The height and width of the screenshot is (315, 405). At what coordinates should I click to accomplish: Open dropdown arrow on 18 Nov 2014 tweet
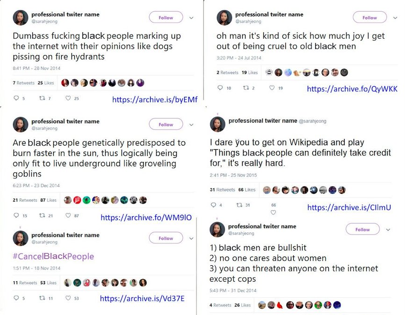(x=191, y=238)
